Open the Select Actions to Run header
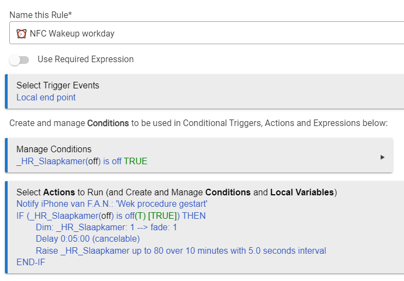 177,192
